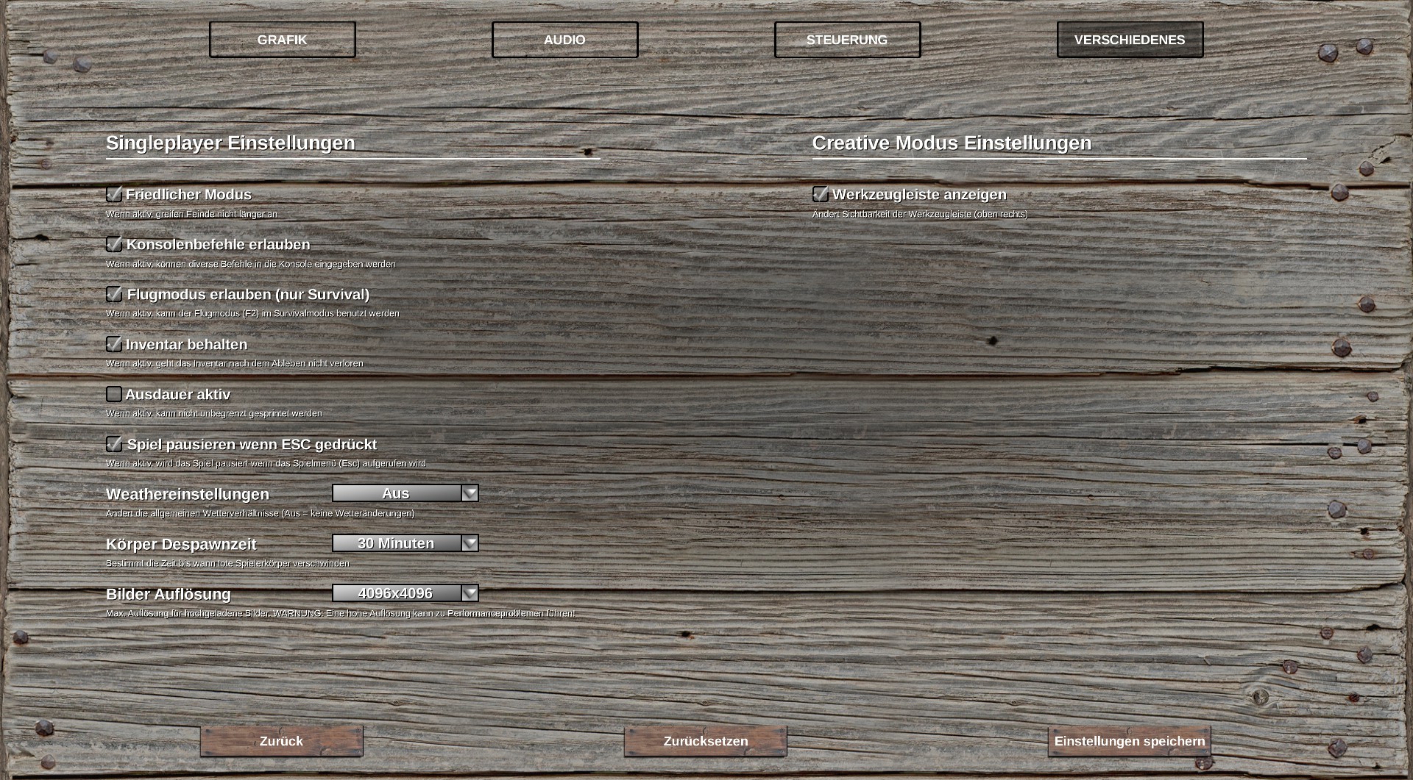Disable Konsolenbefehle erlauben checkbox
Image resolution: width=1413 pixels, height=780 pixels.
pos(114,244)
